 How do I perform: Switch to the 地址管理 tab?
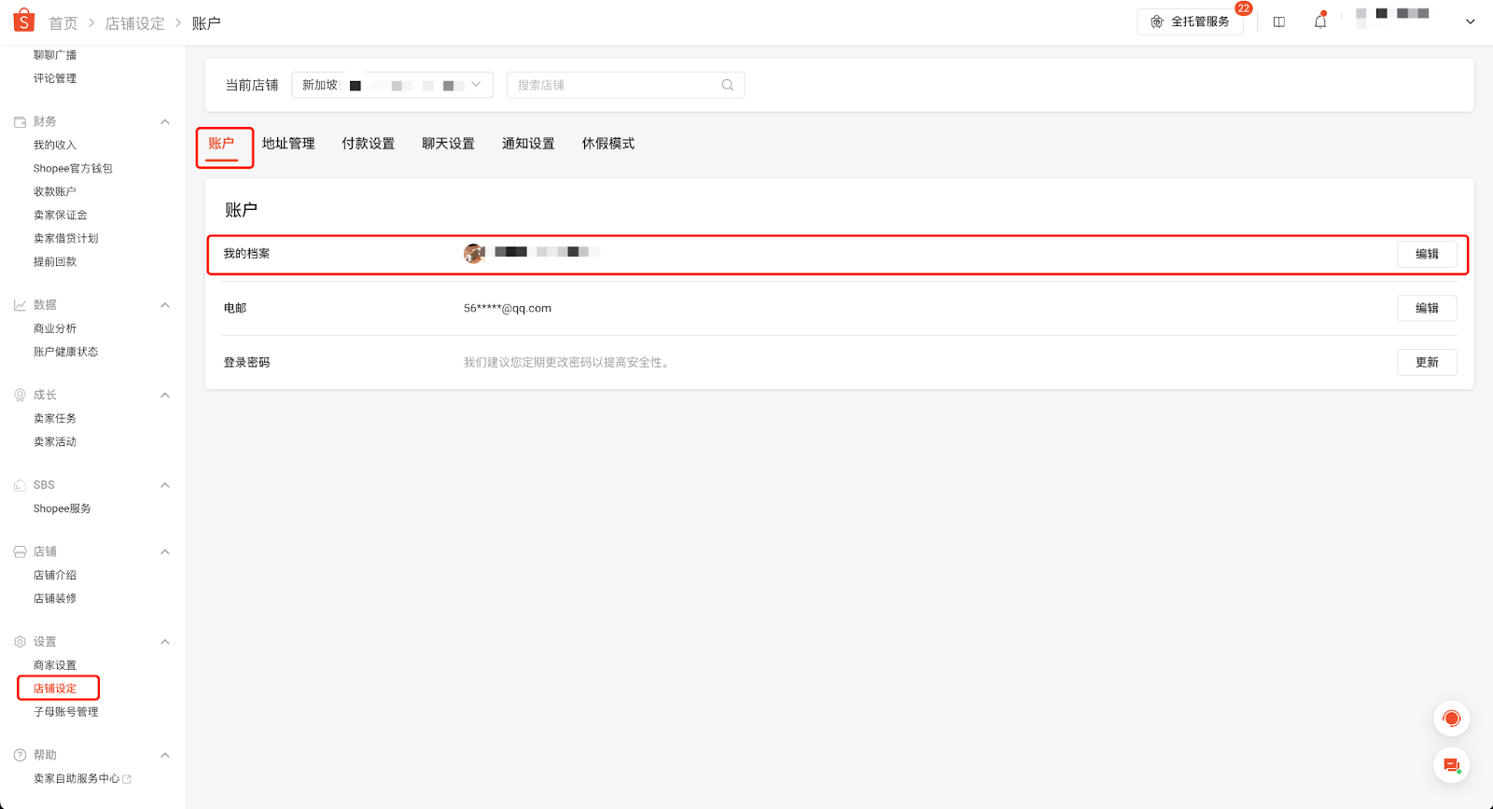(x=288, y=144)
